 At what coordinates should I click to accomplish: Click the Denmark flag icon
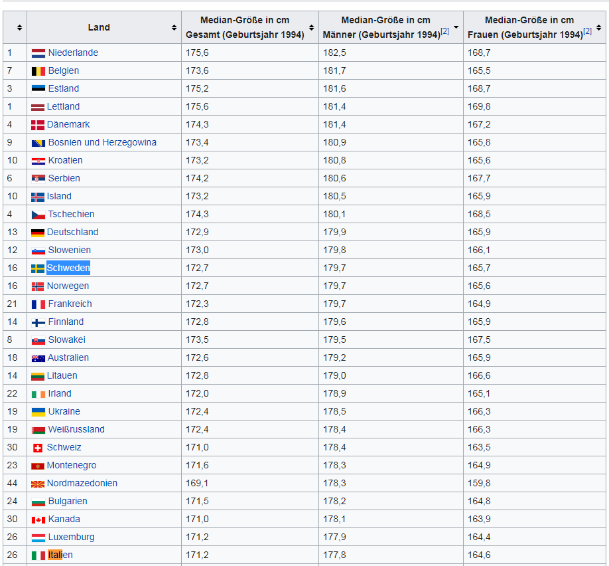pyautogui.click(x=38, y=125)
